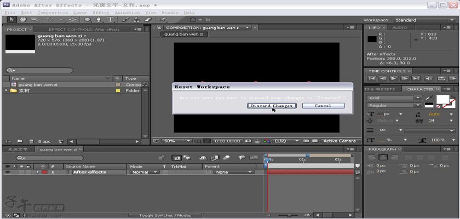Select left align text in Paragraph panel
The width and height of the screenshot is (460, 219).
[371, 158]
